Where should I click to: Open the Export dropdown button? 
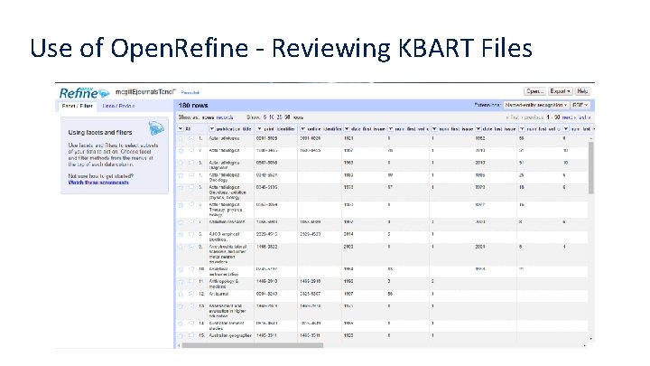click(x=561, y=91)
